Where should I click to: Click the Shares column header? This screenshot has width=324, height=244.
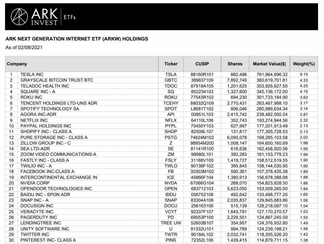tap(235, 64)
